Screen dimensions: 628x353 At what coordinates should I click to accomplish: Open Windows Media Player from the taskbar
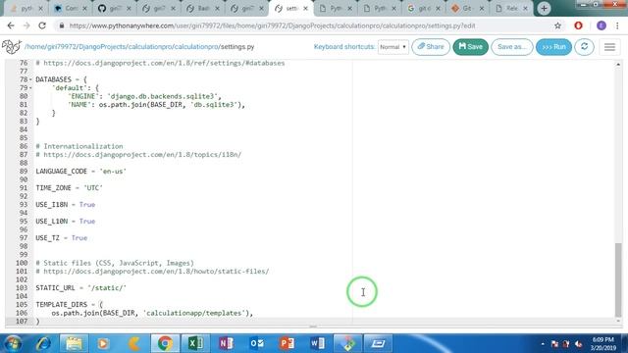103,343
